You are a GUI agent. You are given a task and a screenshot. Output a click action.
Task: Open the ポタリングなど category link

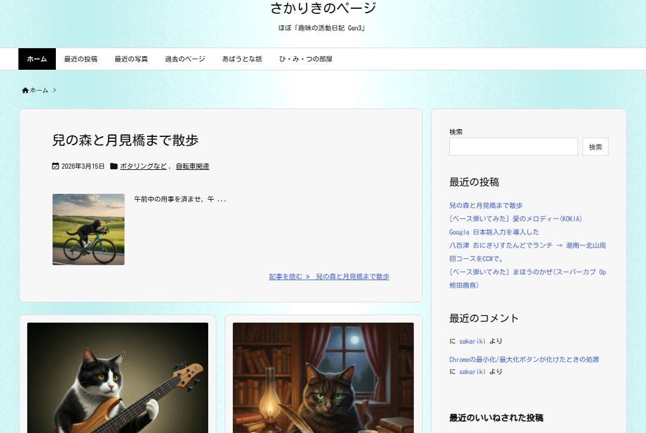(143, 166)
